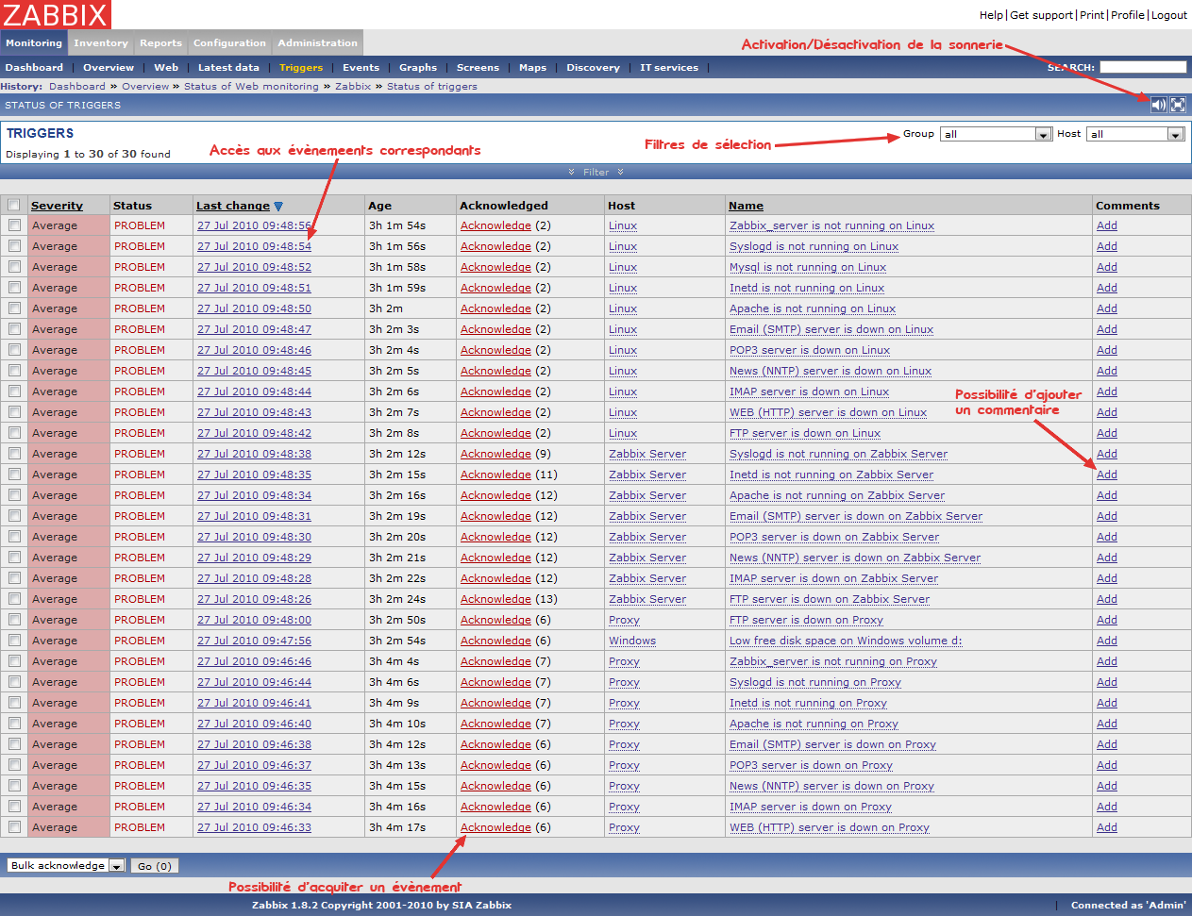Viewport: 1192px width, 916px height.
Task: Sort the table by Severity column header
Action: tap(57, 206)
